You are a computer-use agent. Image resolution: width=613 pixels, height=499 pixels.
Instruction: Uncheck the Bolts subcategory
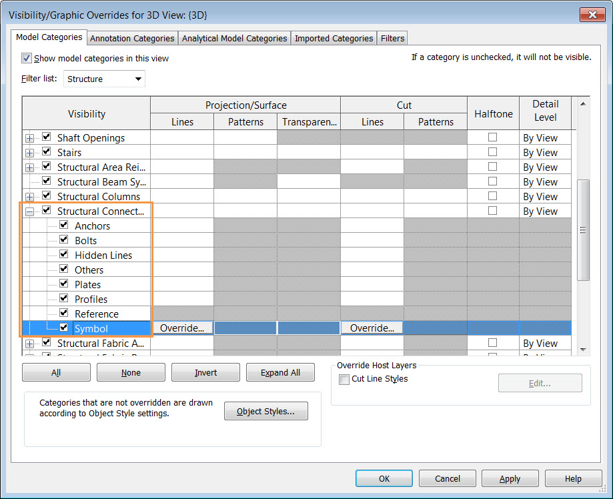[x=63, y=240]
